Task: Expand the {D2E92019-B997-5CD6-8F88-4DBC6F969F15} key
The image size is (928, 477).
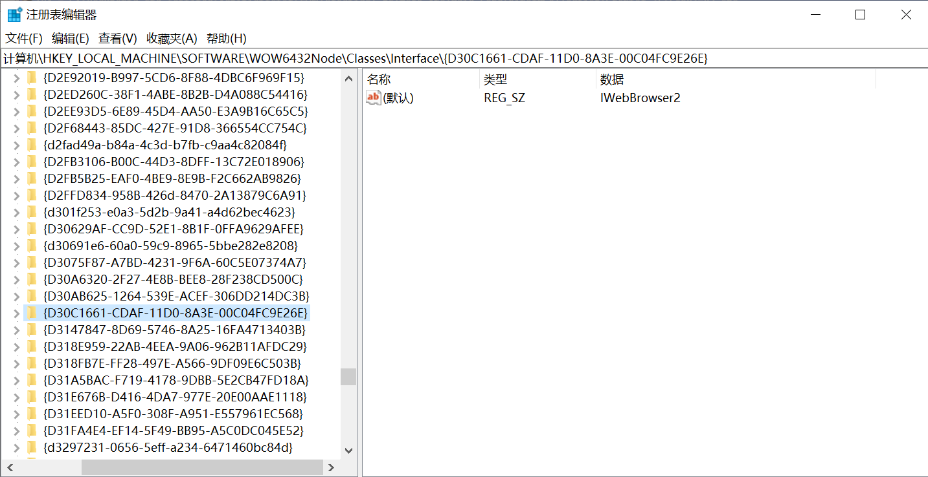Action: pos(16,78)
